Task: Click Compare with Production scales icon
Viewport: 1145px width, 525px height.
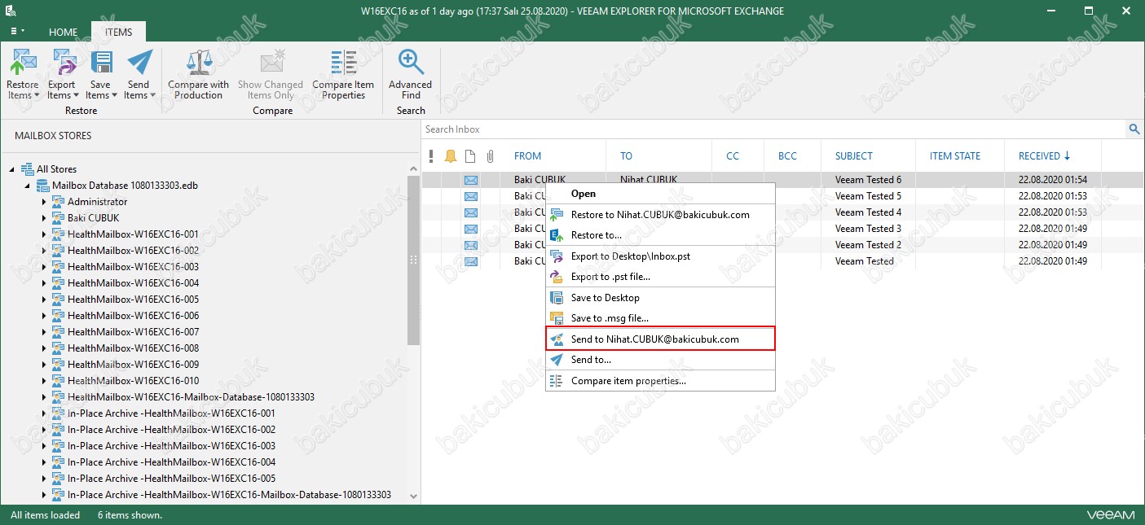Action: pos(199,63)
